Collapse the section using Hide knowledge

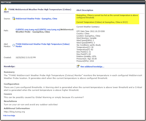pyautogui.click(x=9, y=116)
